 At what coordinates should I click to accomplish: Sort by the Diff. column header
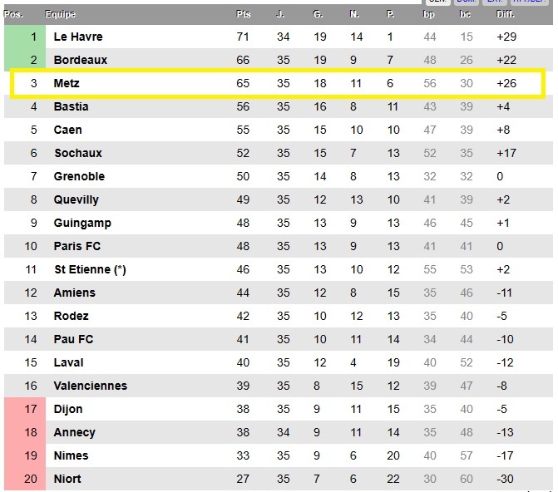tap(506, 14)
